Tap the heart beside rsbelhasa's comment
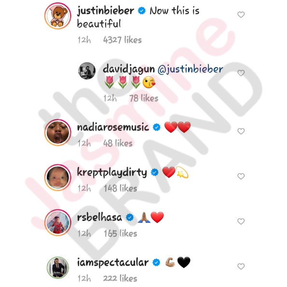 pos(241,221)
